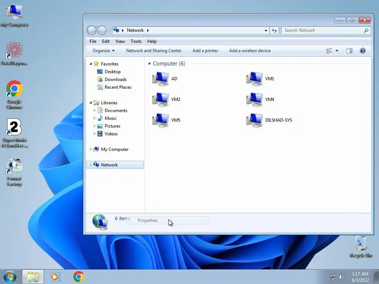
Task: Click Add a printer
Action: (x=205, y=51)
